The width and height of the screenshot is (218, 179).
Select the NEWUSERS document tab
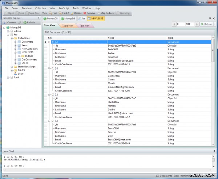pos(96,19)
